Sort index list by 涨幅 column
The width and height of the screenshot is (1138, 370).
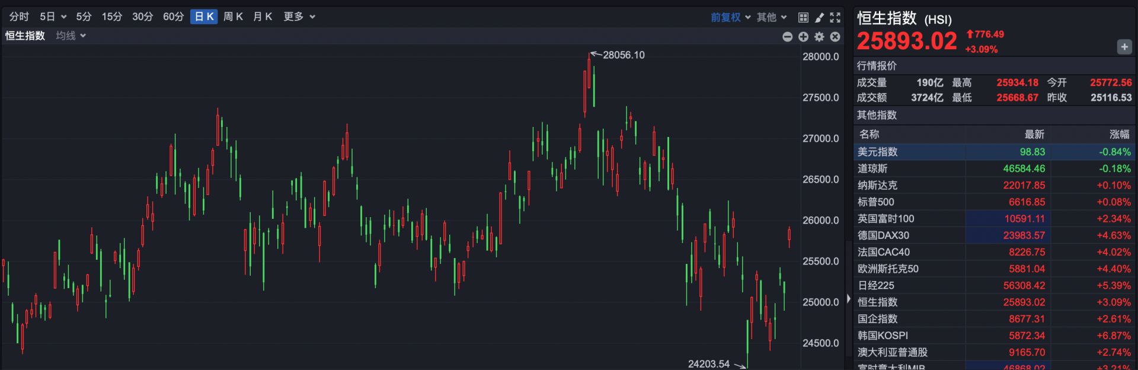(1119, 134)
